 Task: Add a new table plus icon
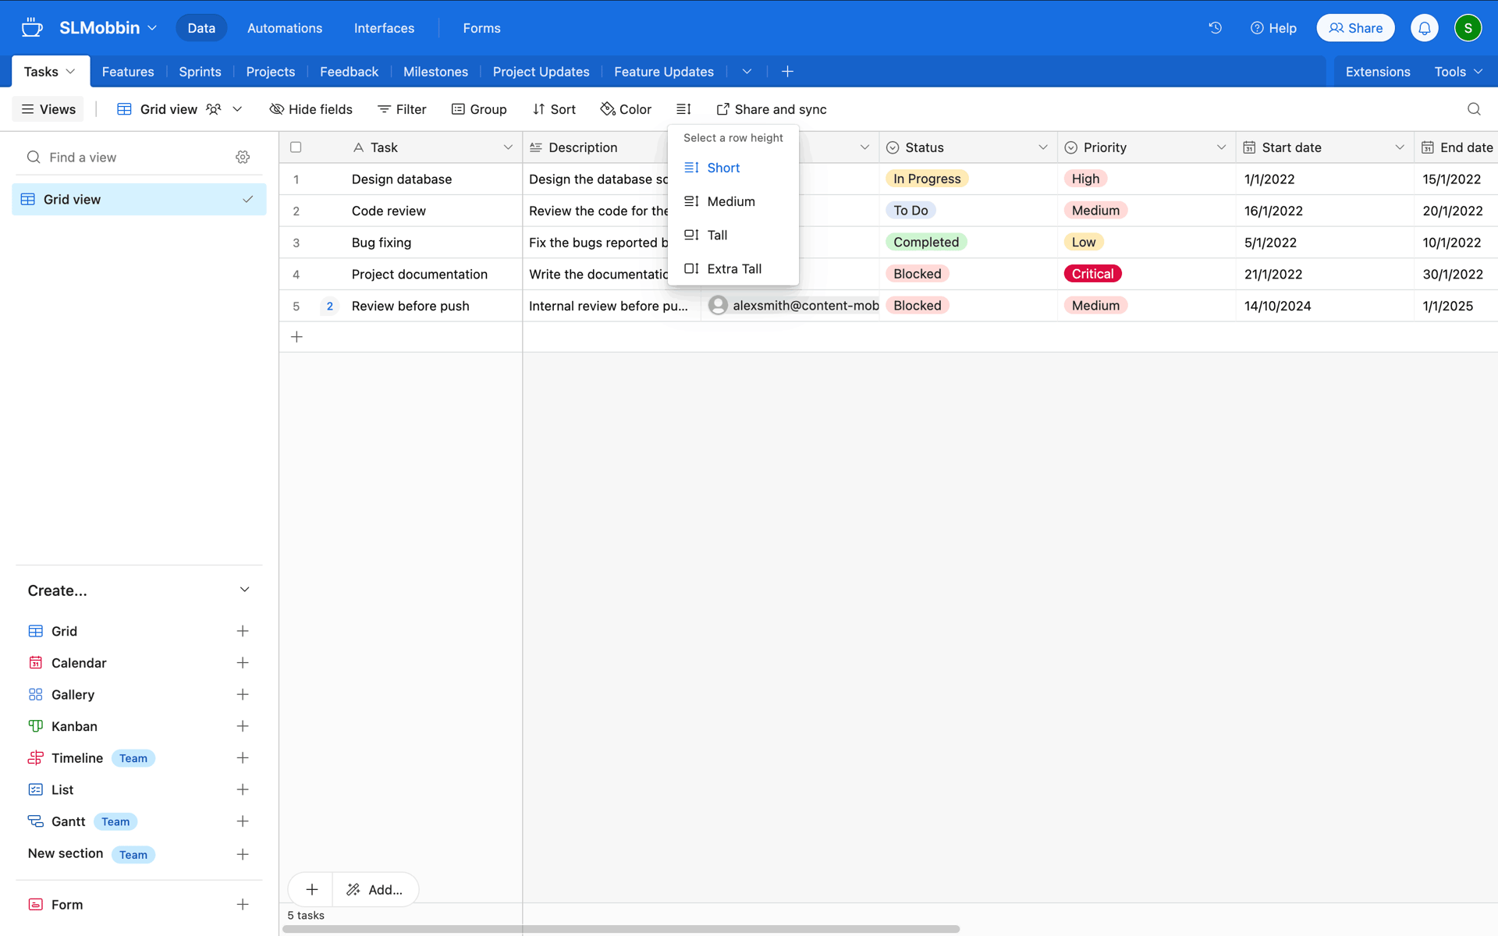pos(787,72)
